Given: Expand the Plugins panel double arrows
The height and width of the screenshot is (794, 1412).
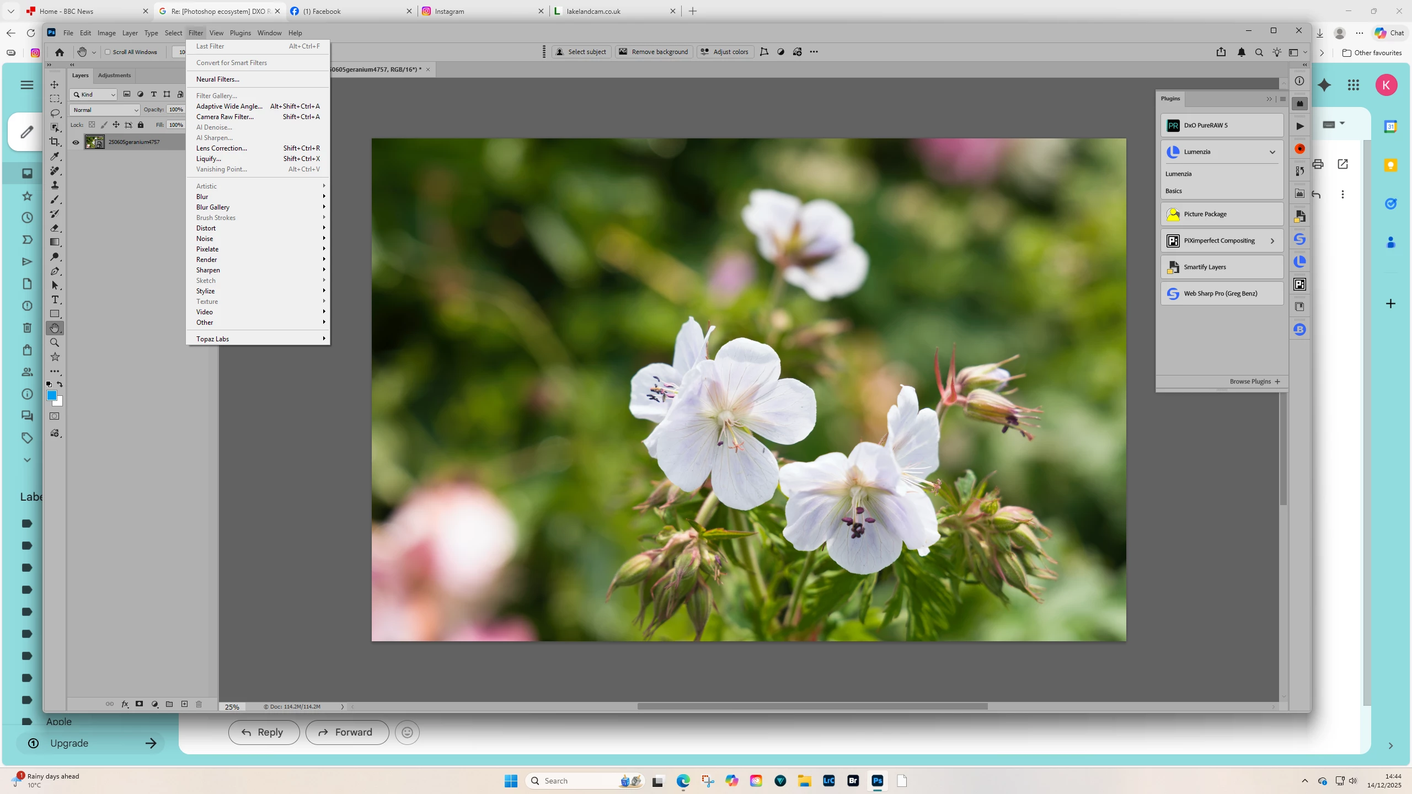Looking at the screenshot, I should pos(1269,99).
